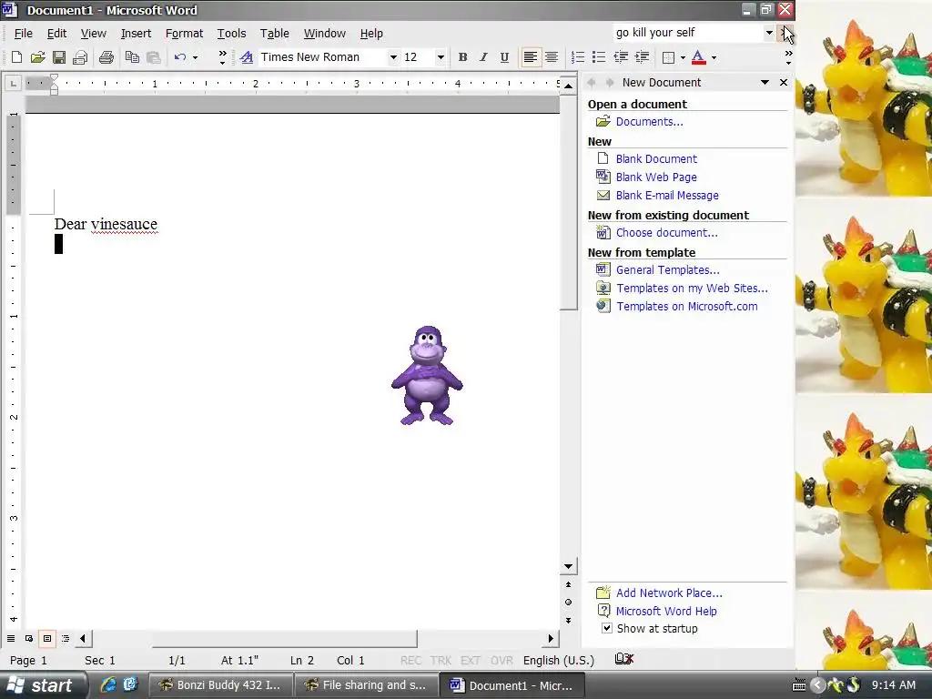Apply the red font color button
932x699 pixels.
(699, 57)
